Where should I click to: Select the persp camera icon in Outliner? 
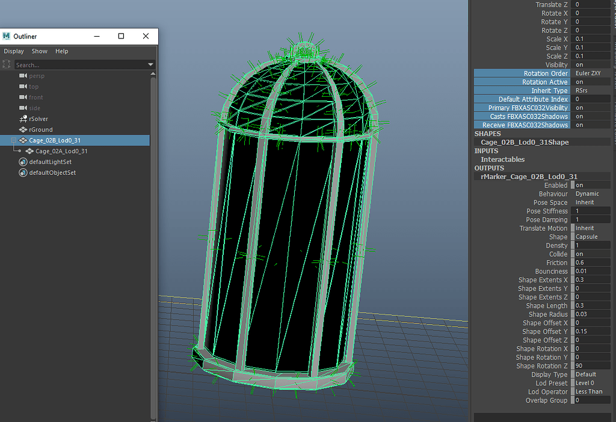click(22, 75)
